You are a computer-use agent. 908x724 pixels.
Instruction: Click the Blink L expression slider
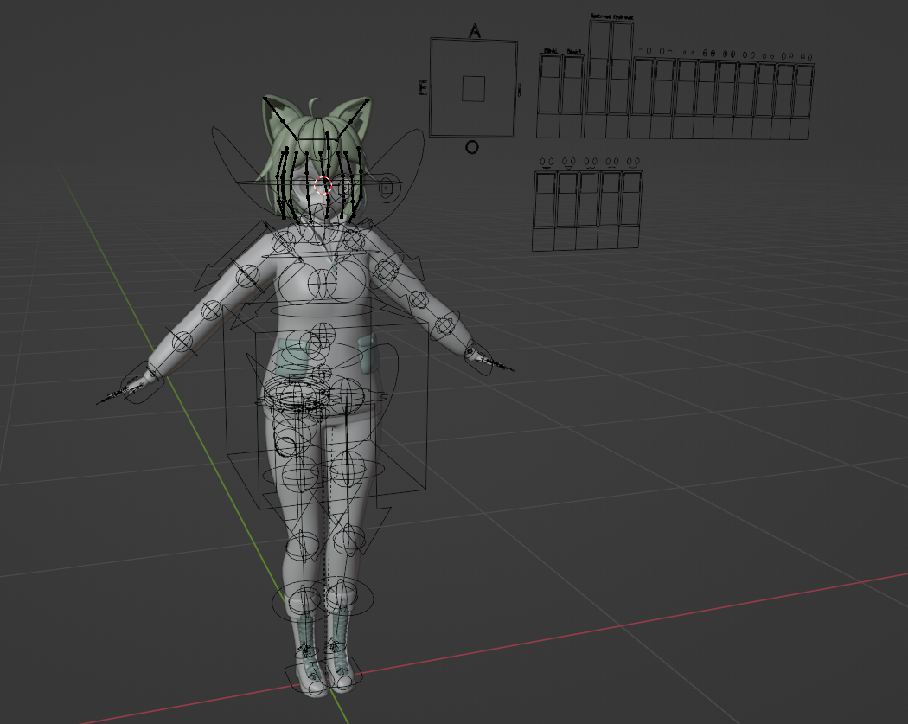[x=551, y=95]
